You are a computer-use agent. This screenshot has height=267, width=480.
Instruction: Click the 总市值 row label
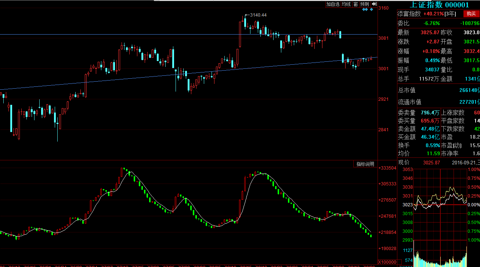point(407,90)
